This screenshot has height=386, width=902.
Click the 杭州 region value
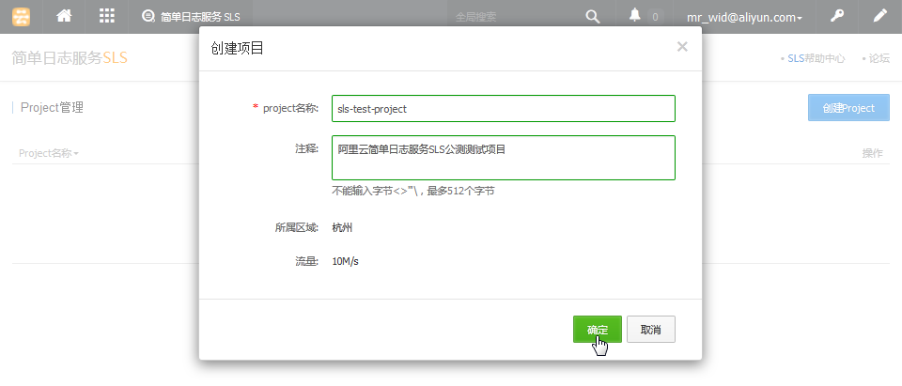(342, 228)
